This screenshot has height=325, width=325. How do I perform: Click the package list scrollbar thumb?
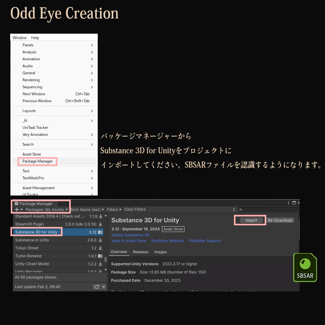[x=106, y=260]
